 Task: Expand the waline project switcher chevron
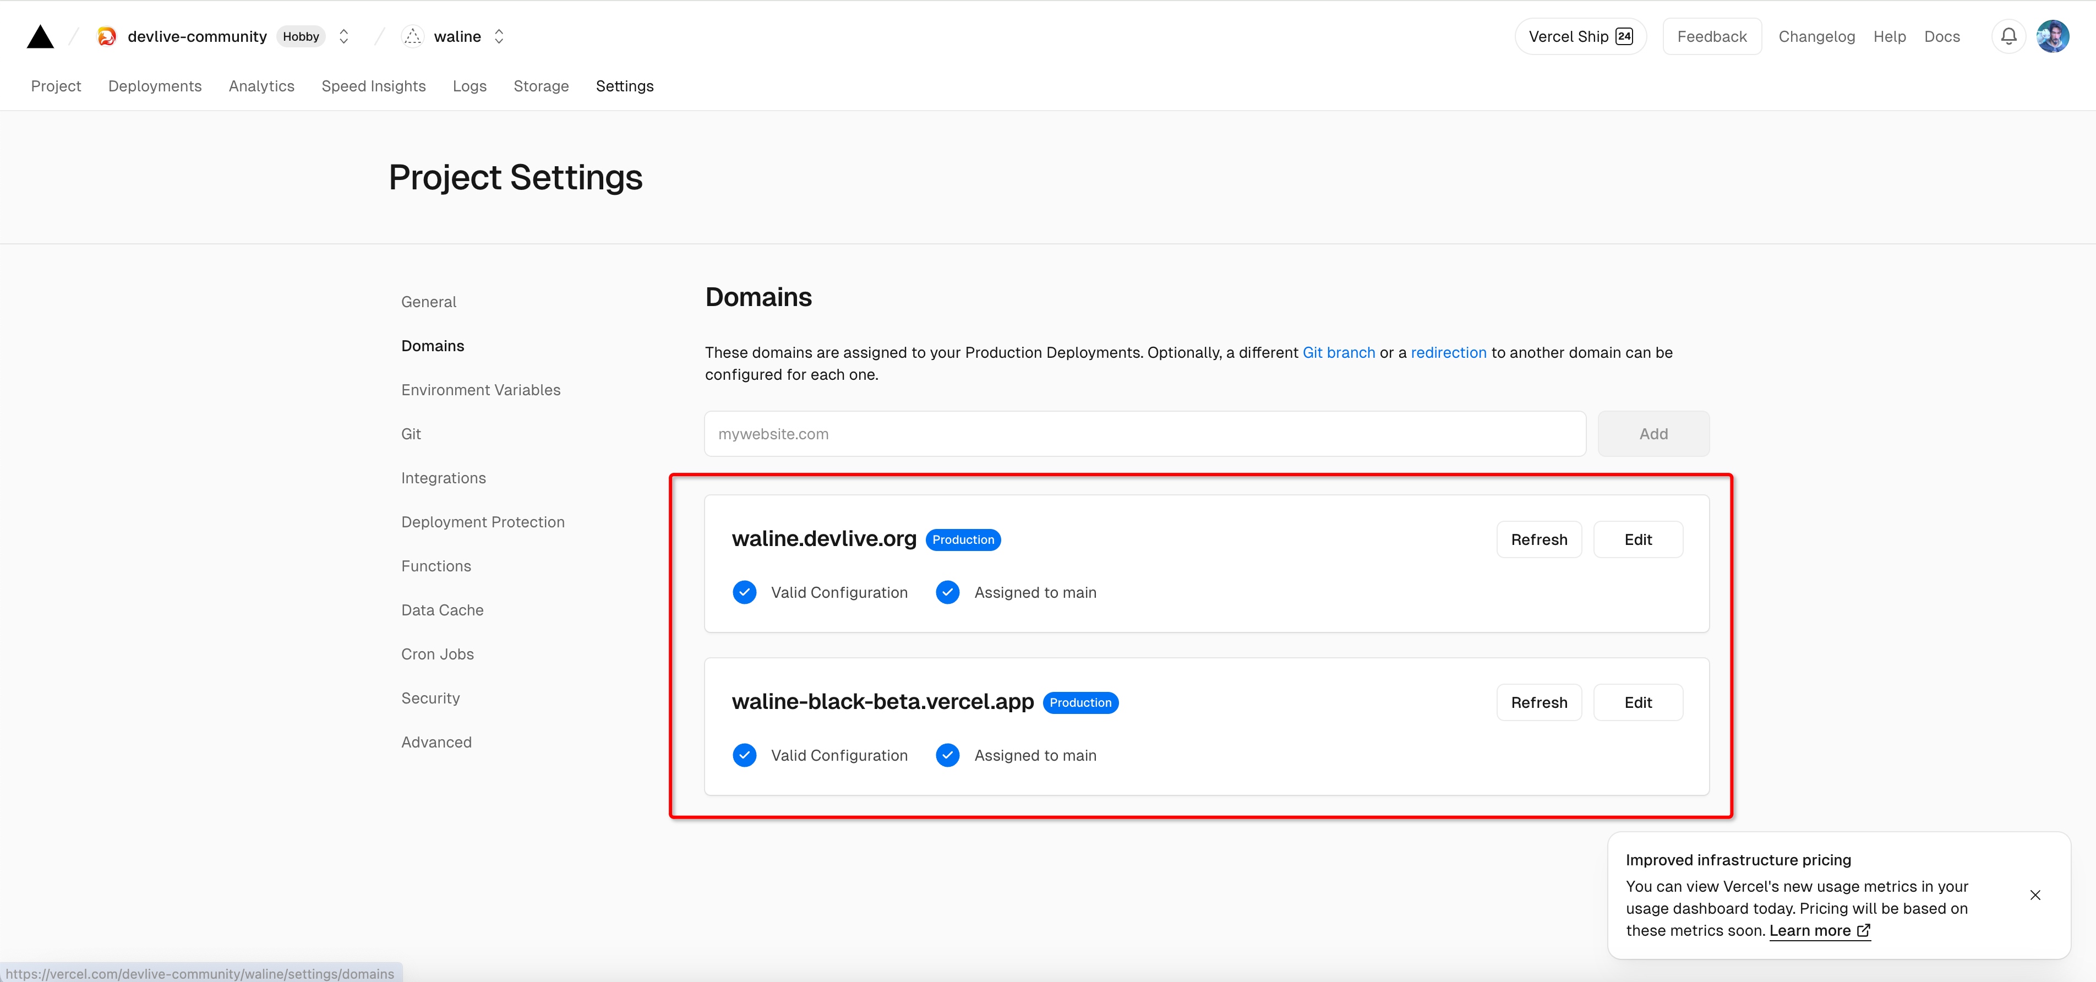[x=500, y=37]
